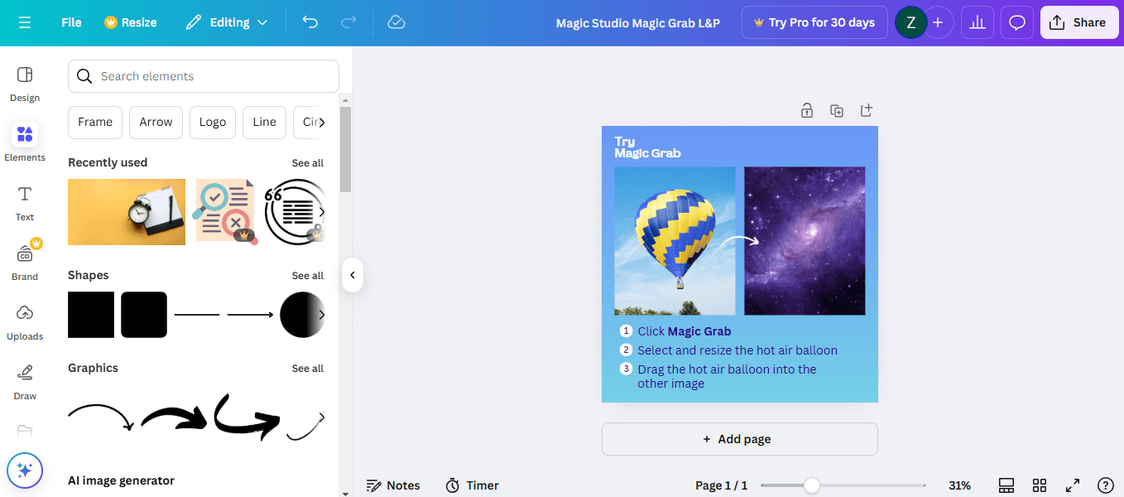Open the Editing mode dropdown
This screenshot has height=497, width=1124.
point(227,22)
